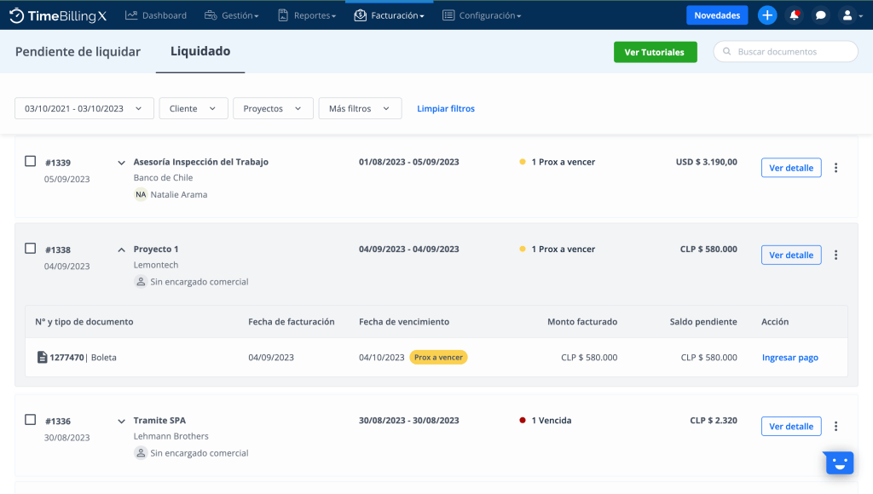This screenshot has width=873, height=494.
Task: Click the Banco de Chile client name
Action: pyautogui.click(x=163, y=177)
